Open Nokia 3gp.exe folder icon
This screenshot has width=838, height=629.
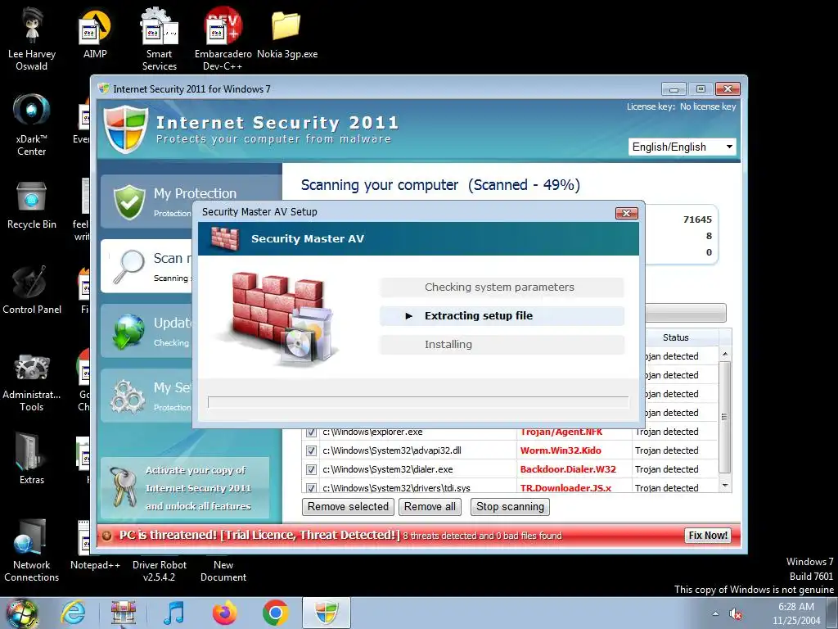[287, 33]
